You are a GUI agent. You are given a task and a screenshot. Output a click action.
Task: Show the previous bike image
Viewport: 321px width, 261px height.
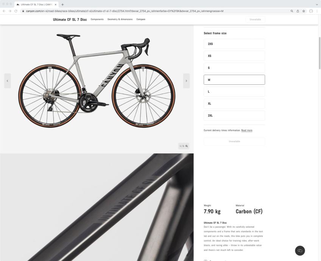[7, 81]
